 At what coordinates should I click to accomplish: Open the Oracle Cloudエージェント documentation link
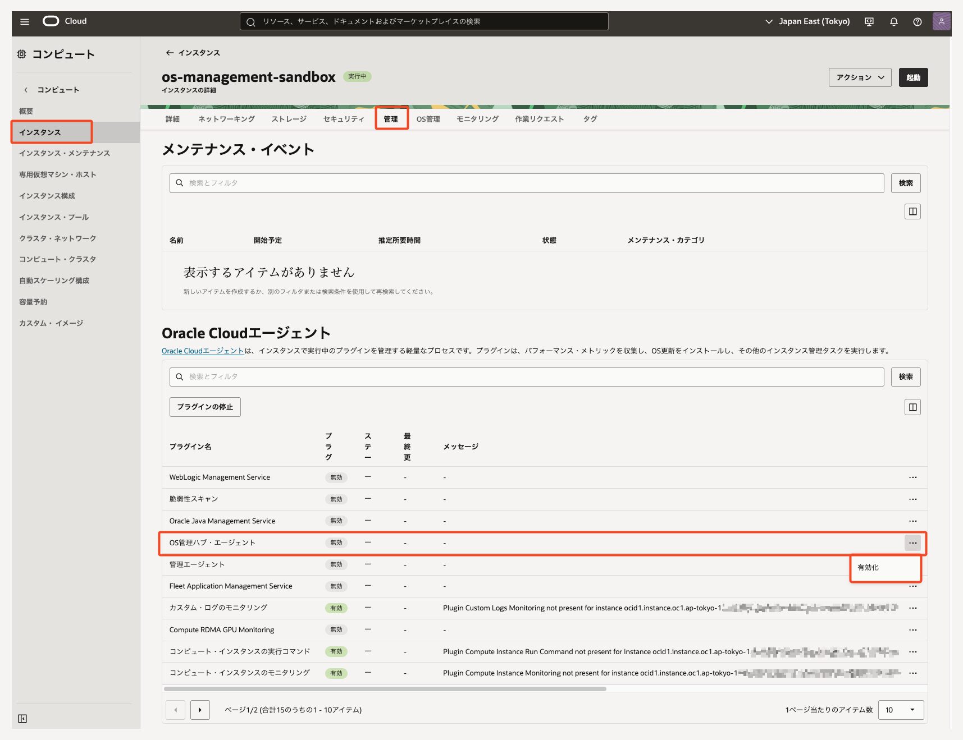click(x=202, y=351)
